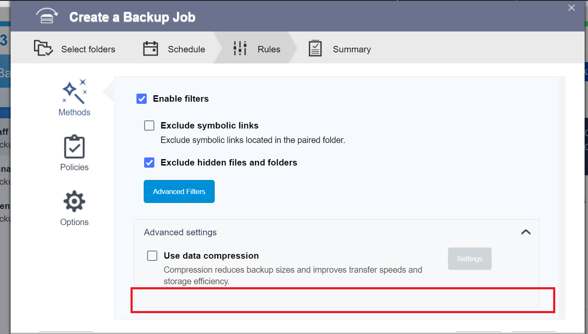Open the Policies clipboard icon
The height and width of the screenshot is (334, 588).
74,147
